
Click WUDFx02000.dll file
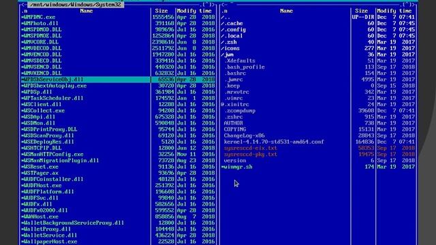pos(118,210)
